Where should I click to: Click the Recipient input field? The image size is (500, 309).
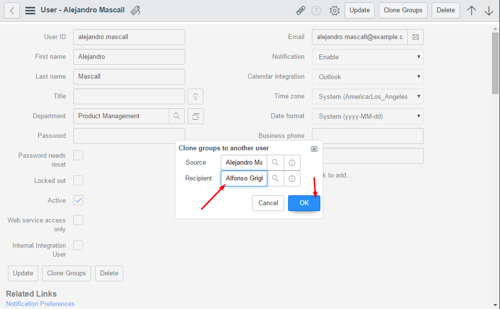[x=244, y=178]
